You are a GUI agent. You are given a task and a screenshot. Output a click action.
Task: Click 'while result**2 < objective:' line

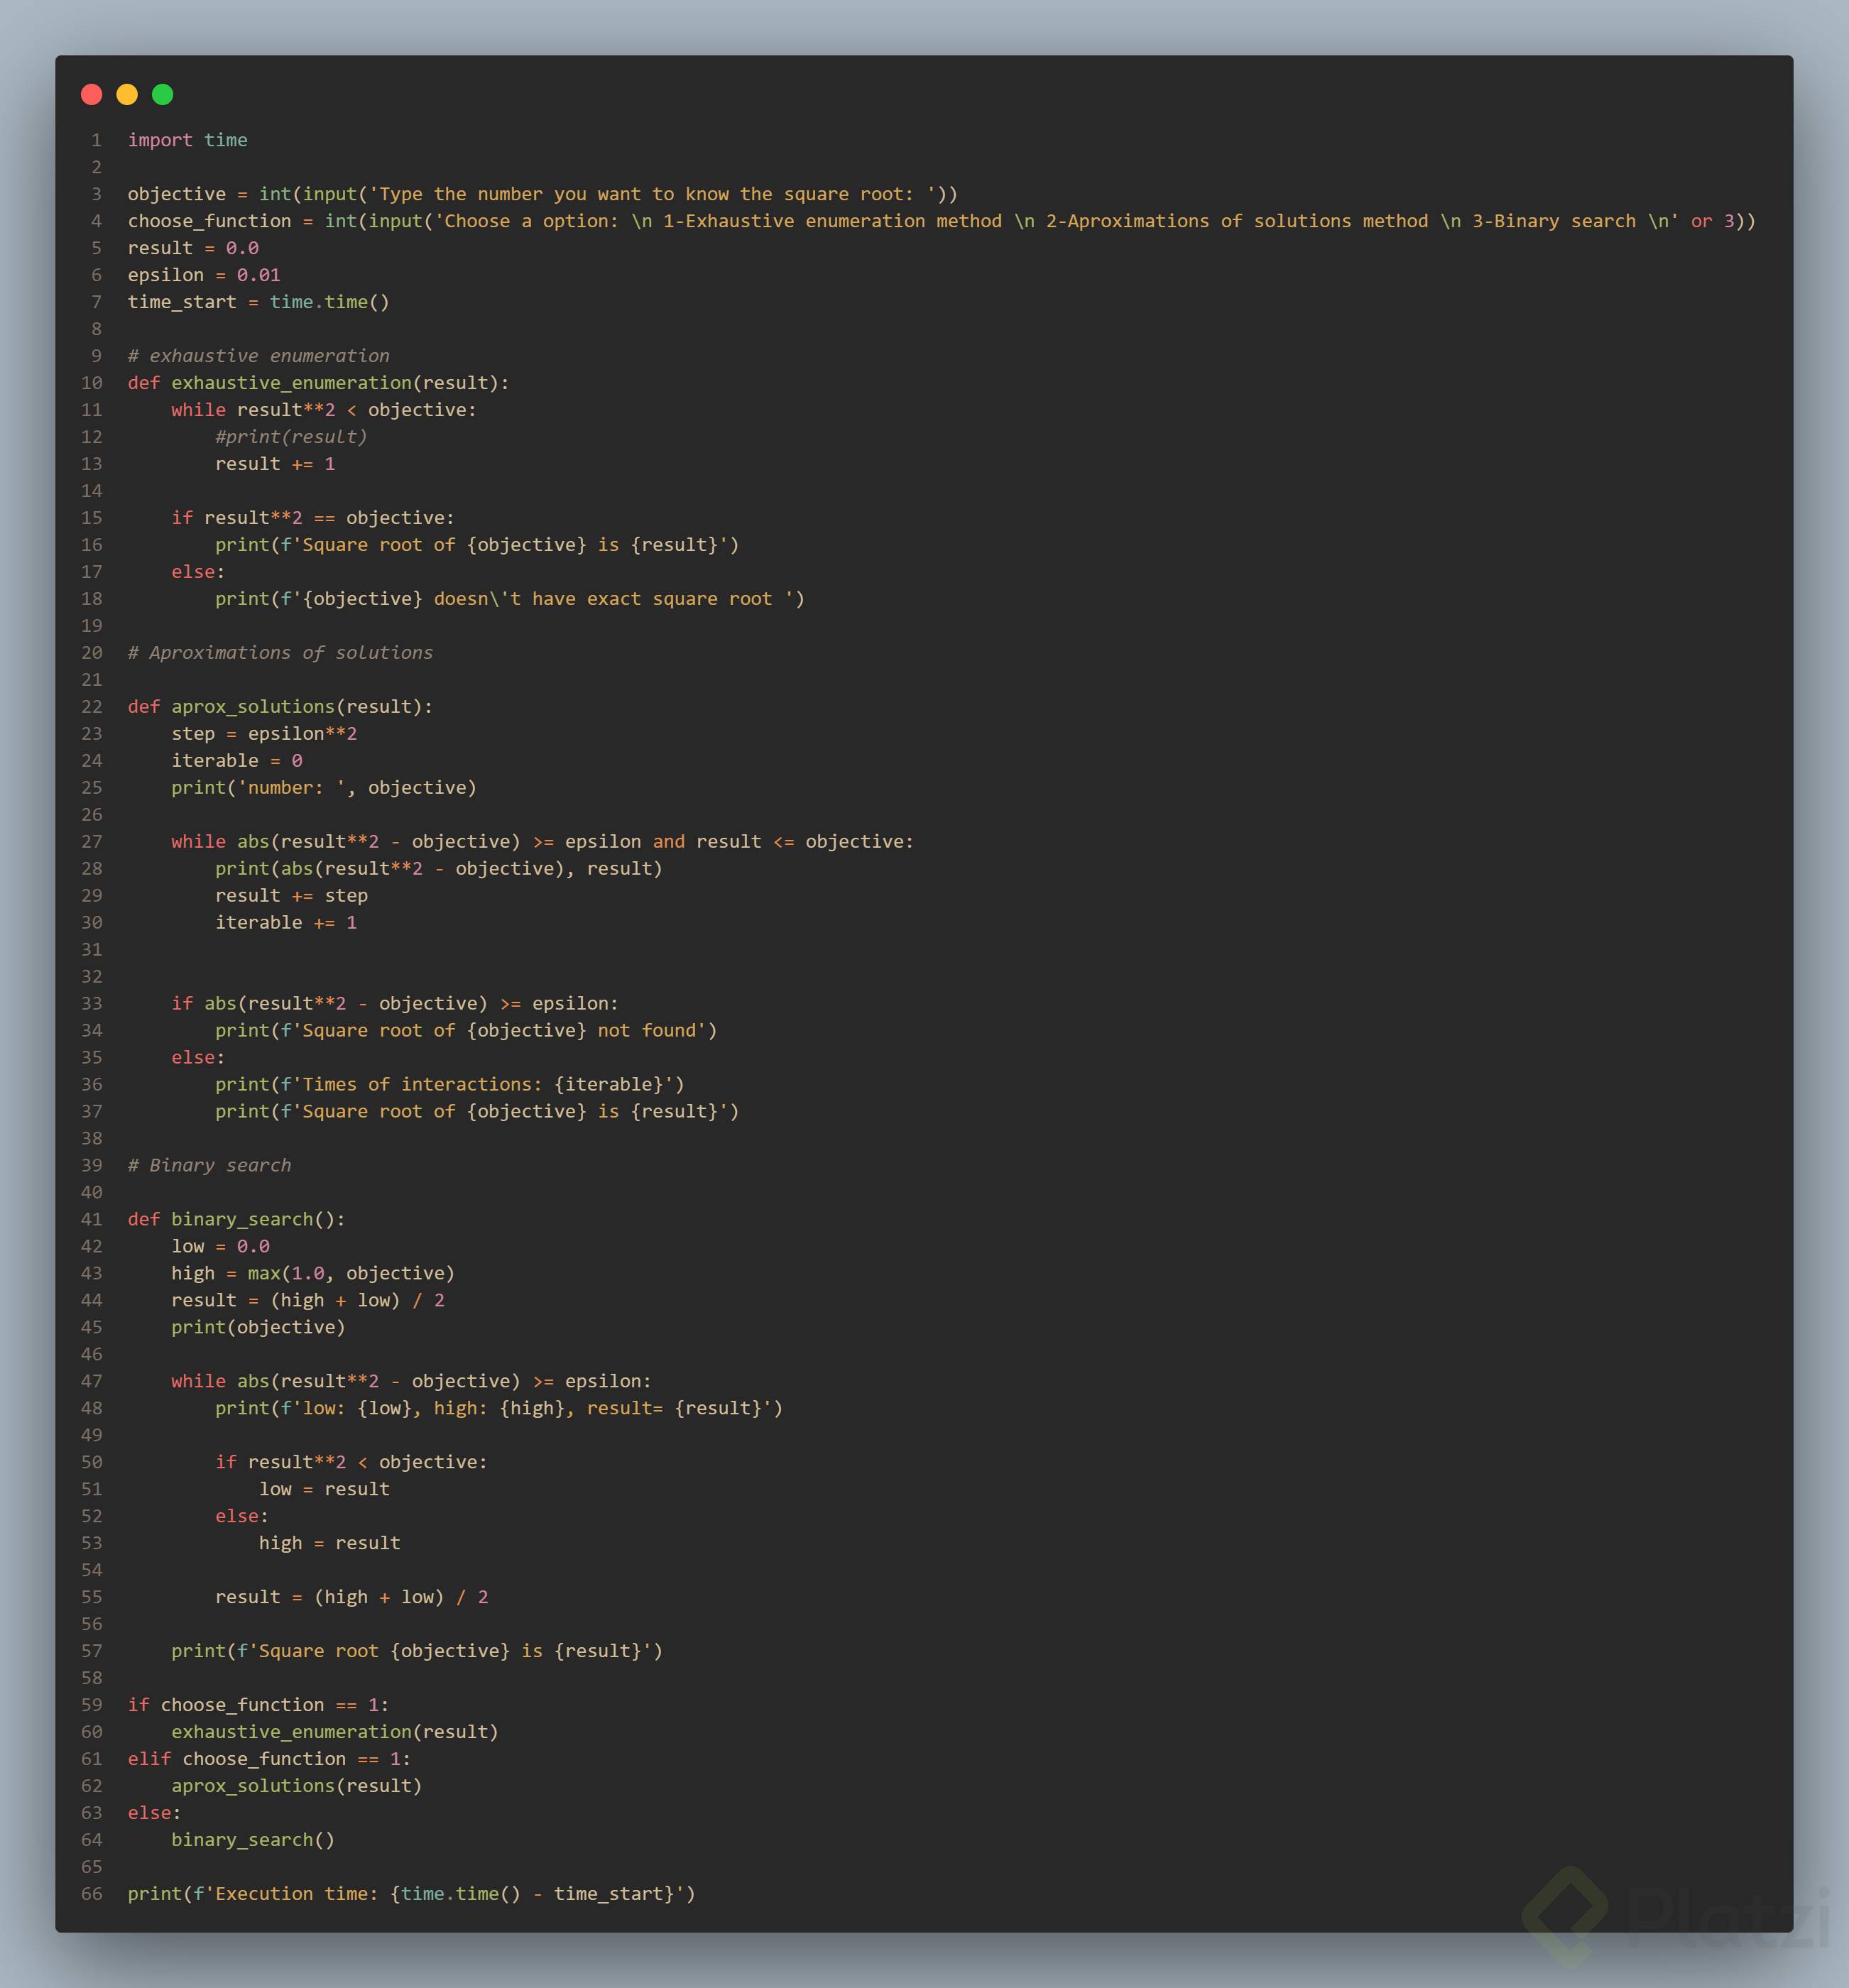[x=324, y=410]
